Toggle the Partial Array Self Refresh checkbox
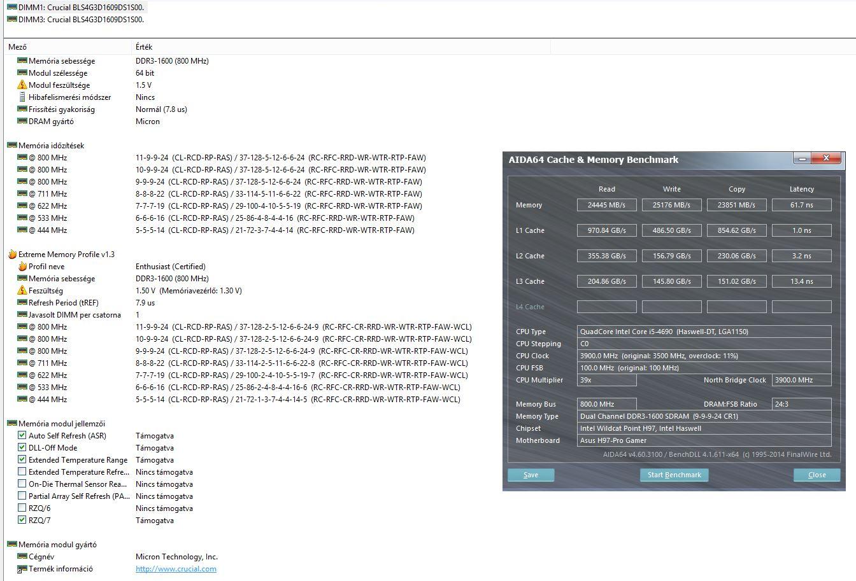856x581 pixels. click(x=22, y=496)
